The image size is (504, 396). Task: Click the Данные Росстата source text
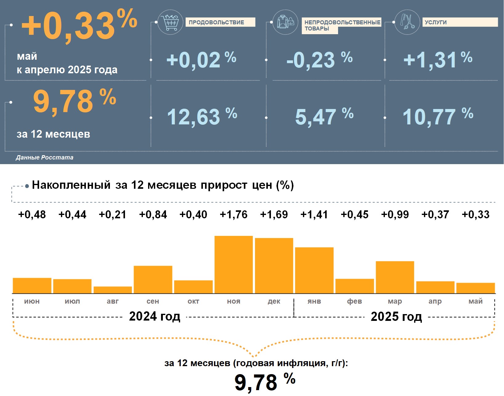45,157
